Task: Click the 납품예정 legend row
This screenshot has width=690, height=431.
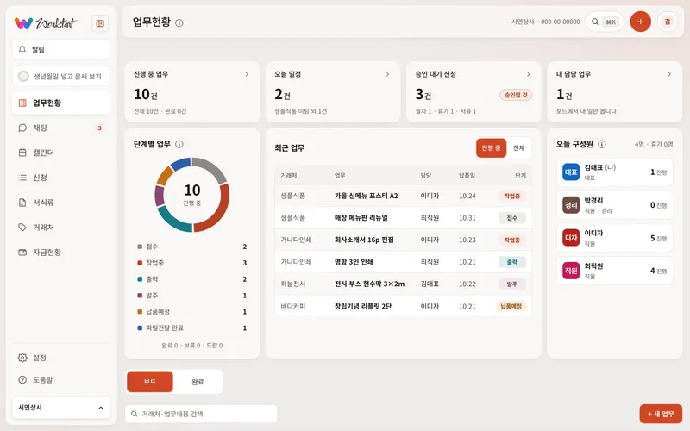Action: click(191, 312)
